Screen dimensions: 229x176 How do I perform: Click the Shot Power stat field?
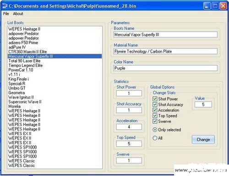pyautogui.click(x=129, y=93)
